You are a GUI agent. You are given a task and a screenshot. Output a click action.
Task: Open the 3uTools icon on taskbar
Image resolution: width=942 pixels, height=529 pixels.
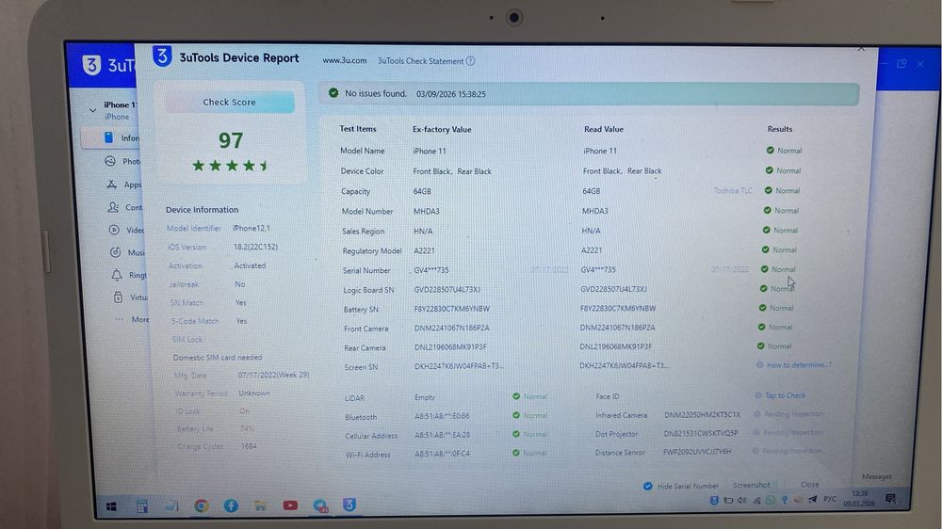tap(349, 505)
